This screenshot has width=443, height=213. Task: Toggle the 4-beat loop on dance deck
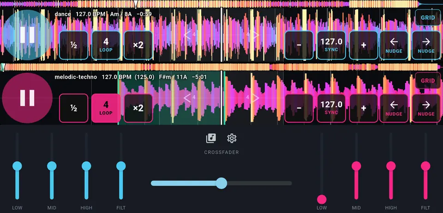point(106,45)
